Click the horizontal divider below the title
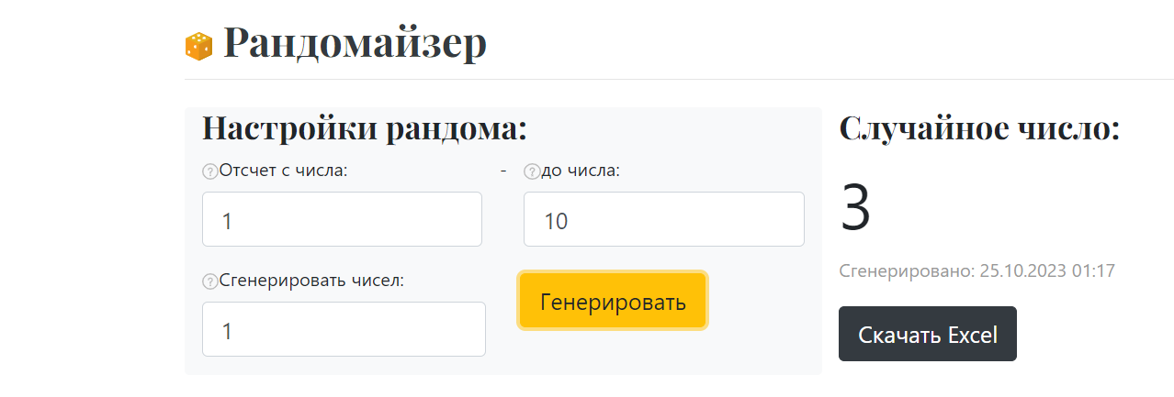Screen dimensions: 1174x397 point(679,79)
